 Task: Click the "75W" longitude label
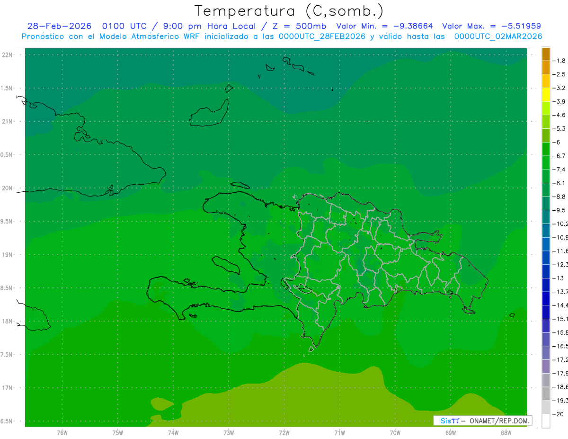click(118, 433)
